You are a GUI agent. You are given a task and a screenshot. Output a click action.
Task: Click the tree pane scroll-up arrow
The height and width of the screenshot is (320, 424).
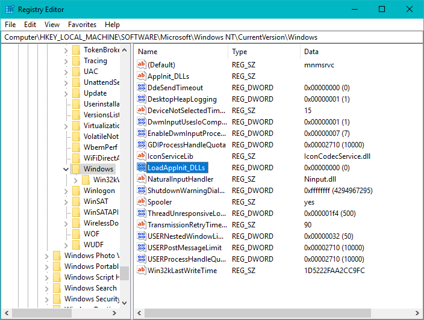[x=125, y=50]
